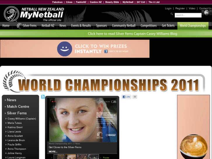Open Paula Griffin player page
The width and height of the screenshot is (212, 159).
coord(14,145)
